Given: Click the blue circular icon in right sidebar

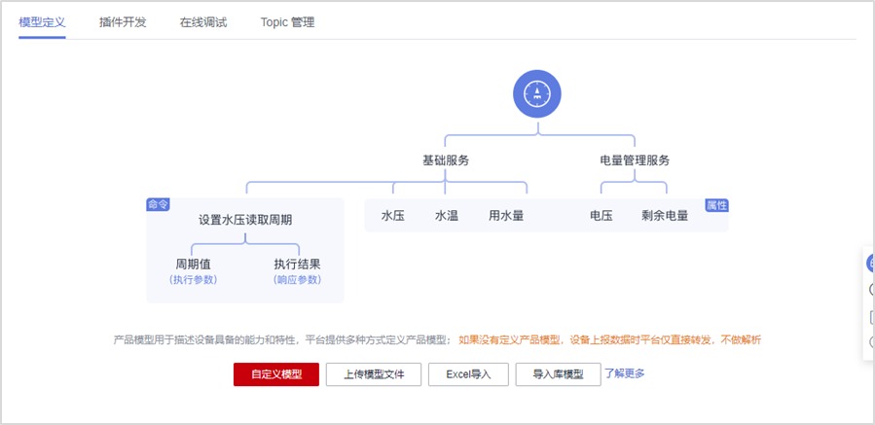Looking at the screenshot, I should [x=870, y=264].
